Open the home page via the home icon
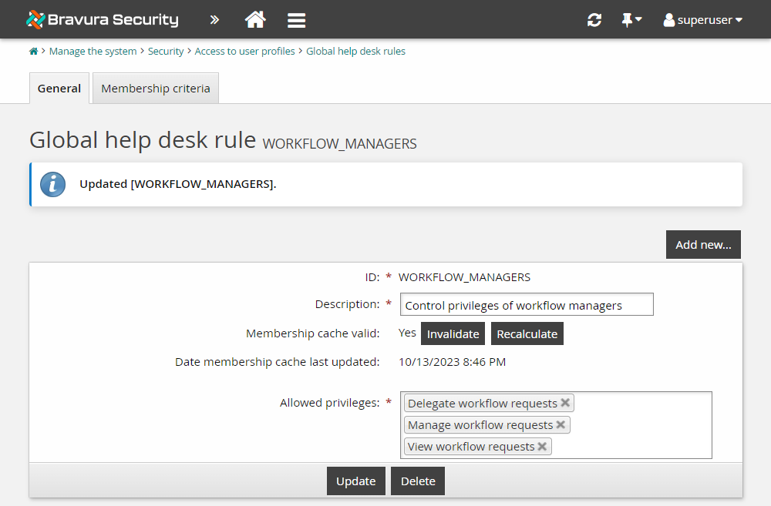This screenshot has width=771, height=506. [x=254, y=19]
